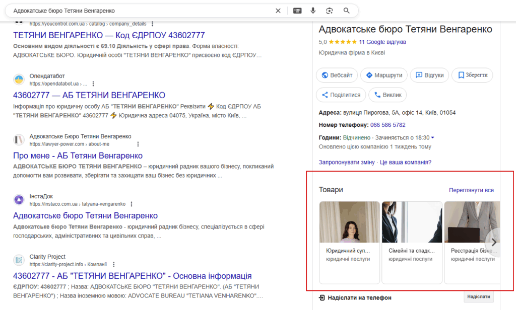Open search by image lens icon
The height and width of the screenshot is (310, 516).
pyautogui.click(x=330, y=11)
